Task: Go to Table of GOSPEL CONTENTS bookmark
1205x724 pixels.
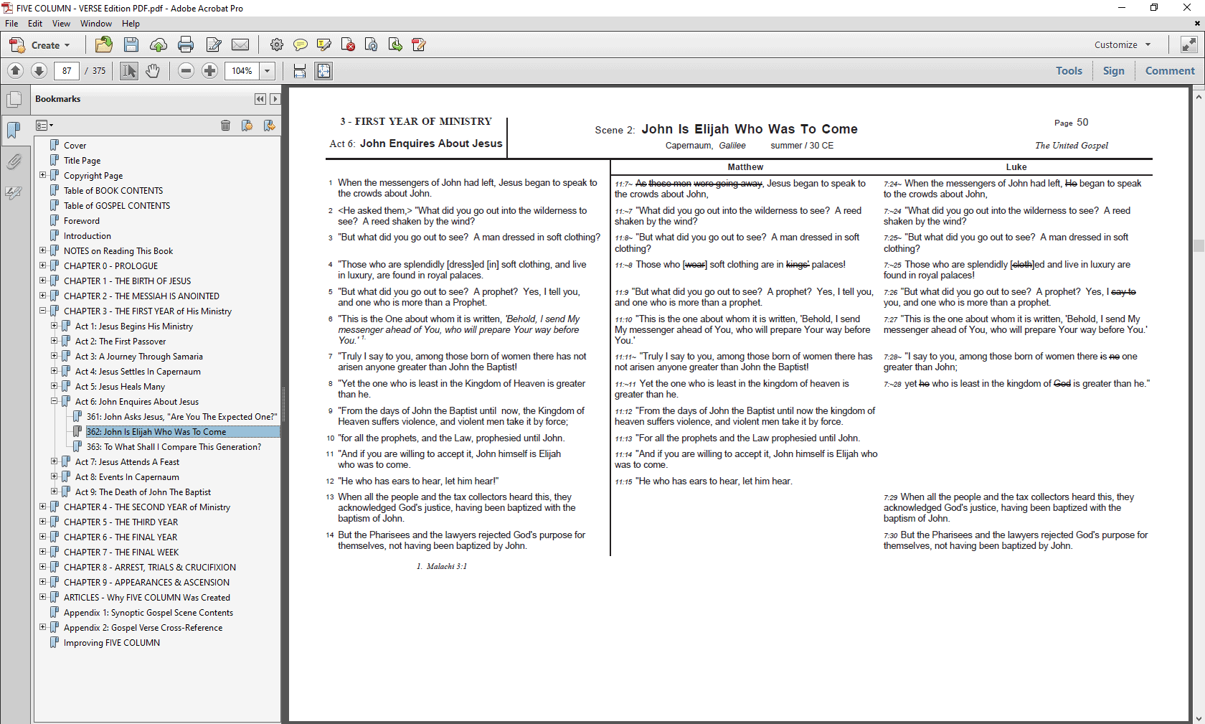Action: 117,205
